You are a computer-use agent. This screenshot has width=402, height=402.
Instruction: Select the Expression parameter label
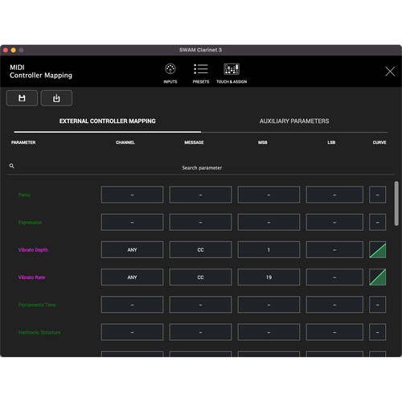click(x=30, y=223)
